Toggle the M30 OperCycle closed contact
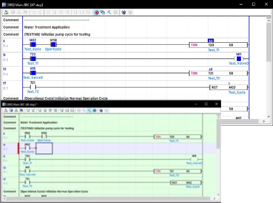 coord(53,45)
